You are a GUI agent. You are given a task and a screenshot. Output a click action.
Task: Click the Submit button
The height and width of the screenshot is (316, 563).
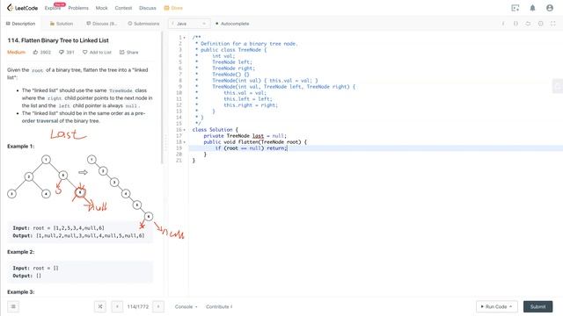click(x=537, y=306)
